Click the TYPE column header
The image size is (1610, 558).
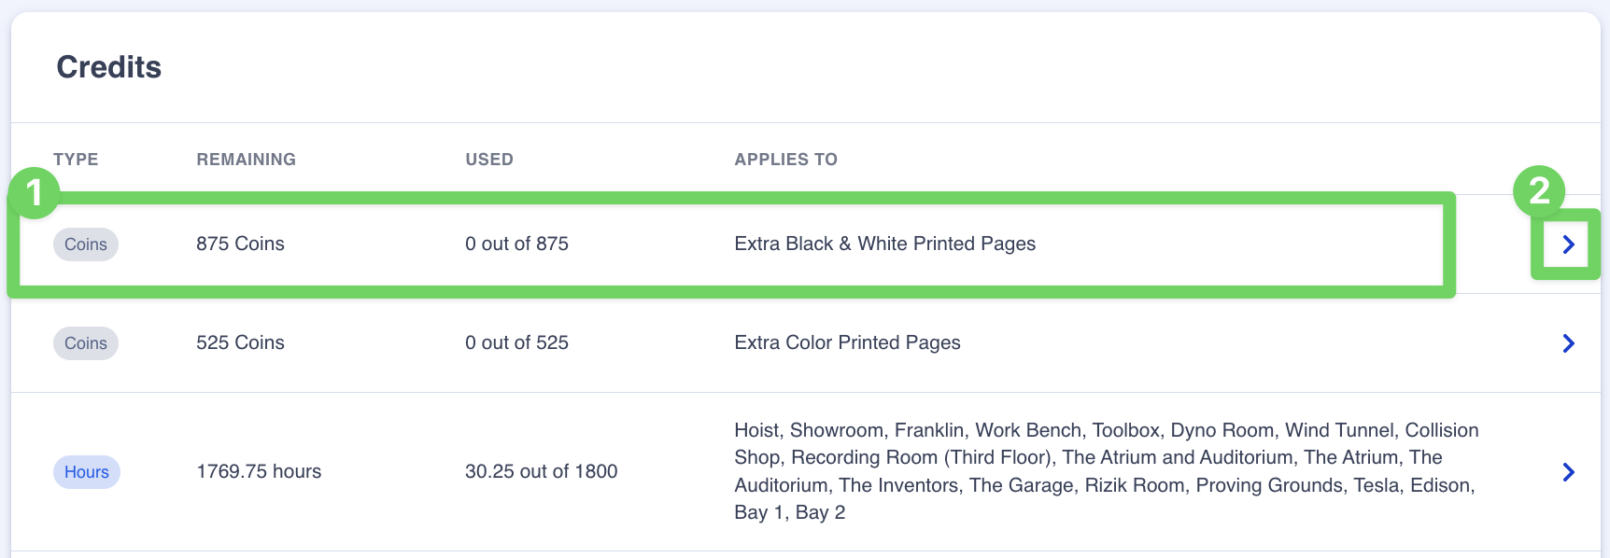(x=76, y=160)
